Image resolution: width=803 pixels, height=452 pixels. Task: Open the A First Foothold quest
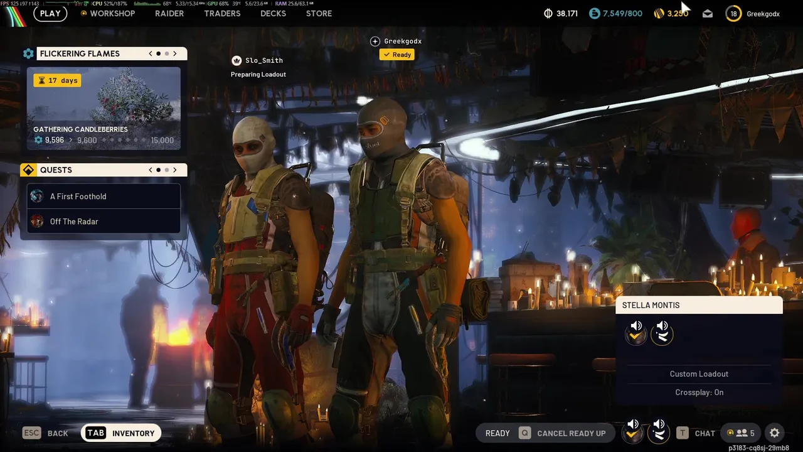104,196
